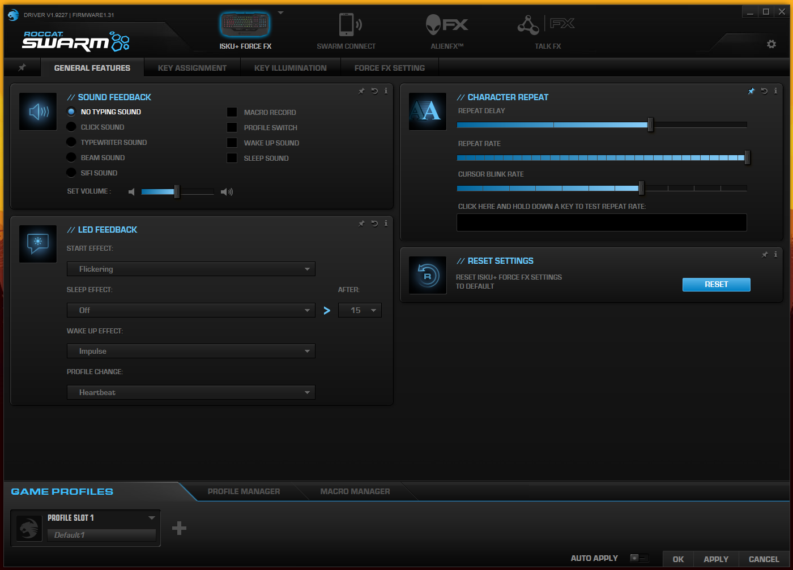Screen dimensions: 793x570
Task: Switch to Key Assignment tab
Action: [x=192, y=68]
